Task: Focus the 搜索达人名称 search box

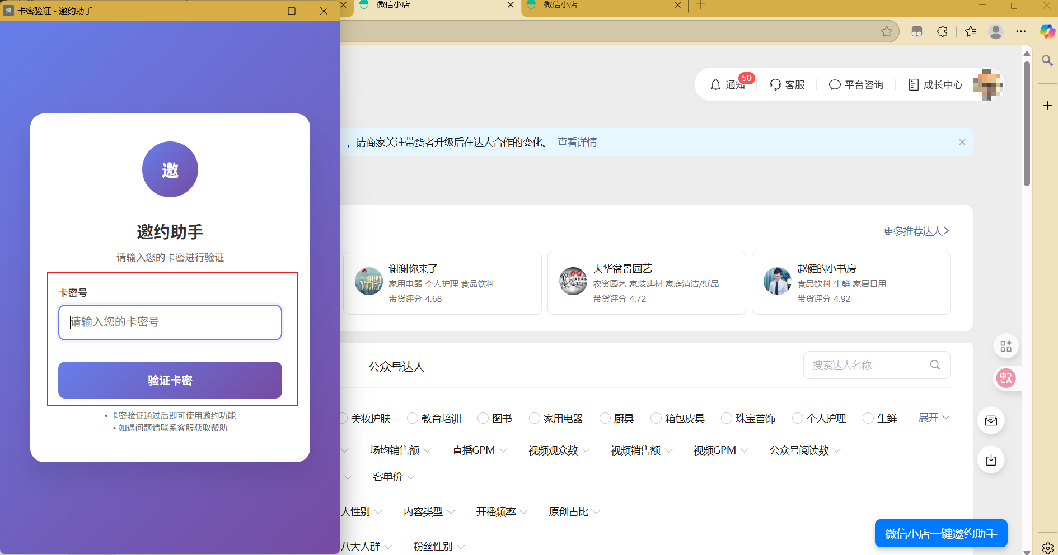Action: point(877,365)
